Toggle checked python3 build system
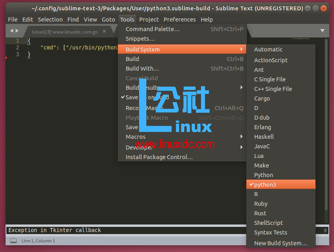Screen dimensions: 334x252 click(x=281, y=184)
